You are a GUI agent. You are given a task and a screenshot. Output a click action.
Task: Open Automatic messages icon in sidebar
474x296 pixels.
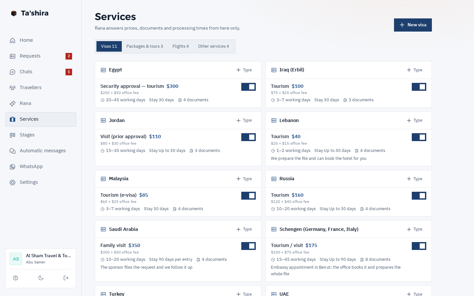(x=13, y=151)
